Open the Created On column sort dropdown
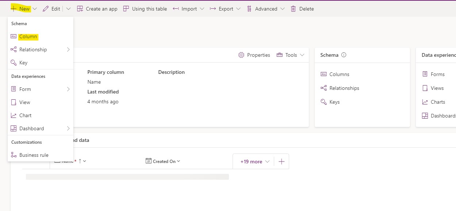The image size is (456, 211). click(179, 161)
